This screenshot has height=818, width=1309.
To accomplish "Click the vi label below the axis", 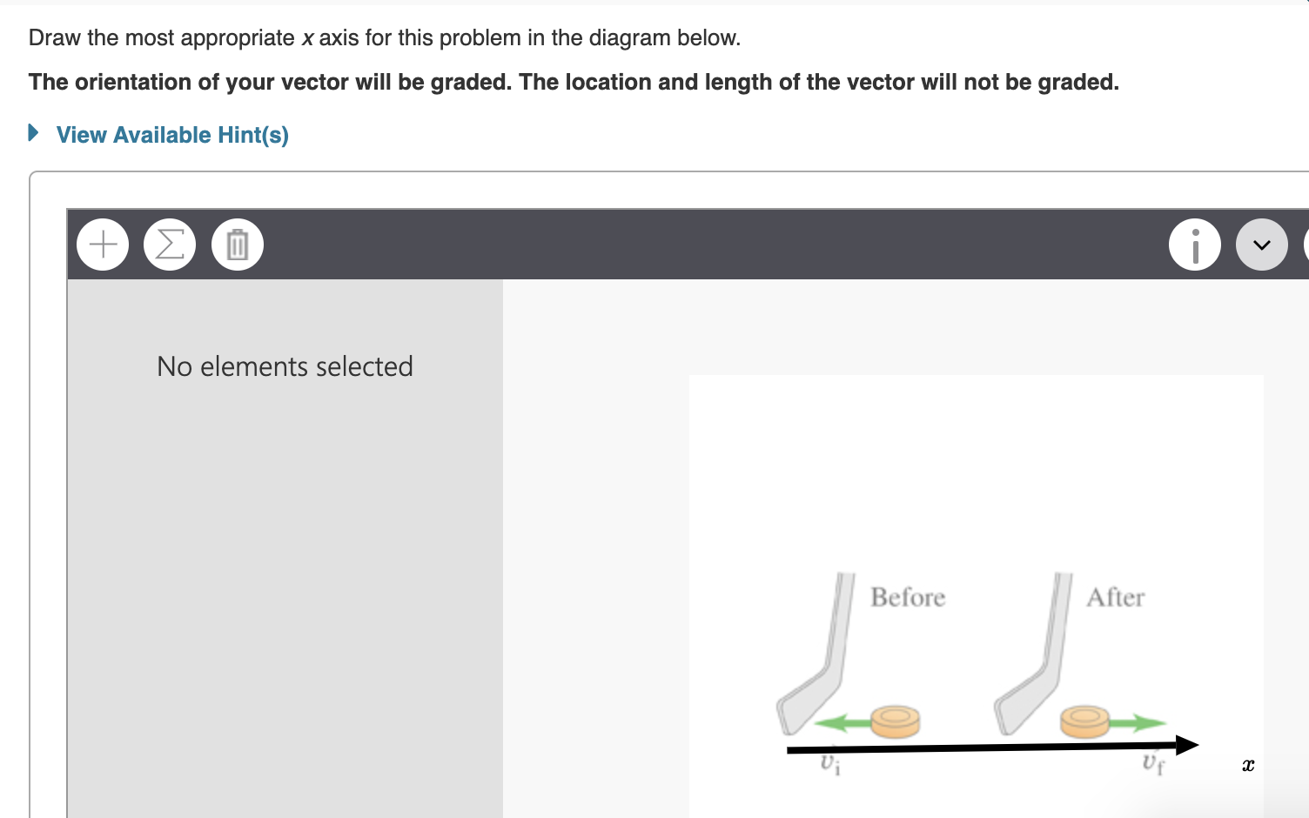I will coord(829,765).
